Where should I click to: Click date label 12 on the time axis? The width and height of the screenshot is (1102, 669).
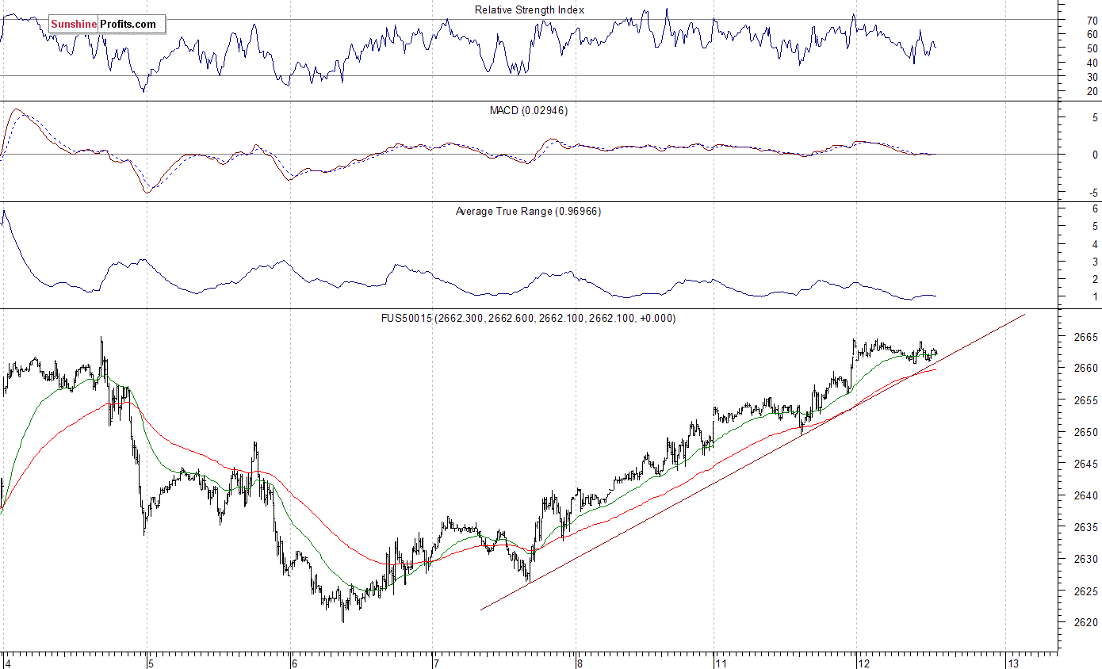pyautogui.click(x=865, y=663)
